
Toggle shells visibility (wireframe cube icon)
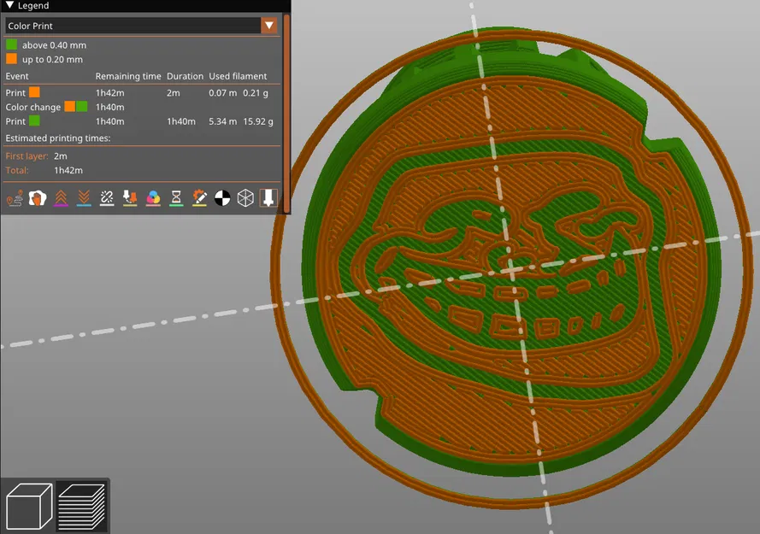245,198
